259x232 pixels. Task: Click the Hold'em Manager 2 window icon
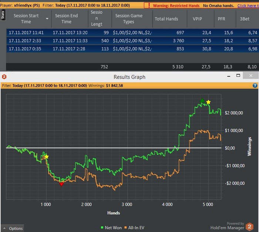4,77
